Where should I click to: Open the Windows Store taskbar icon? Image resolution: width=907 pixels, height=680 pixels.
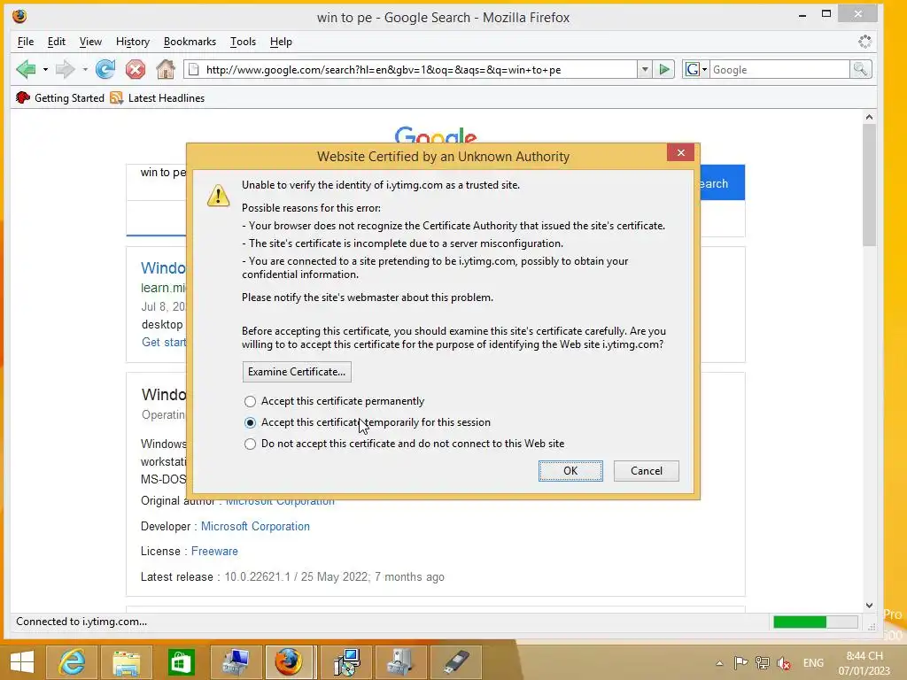[181, 662]
